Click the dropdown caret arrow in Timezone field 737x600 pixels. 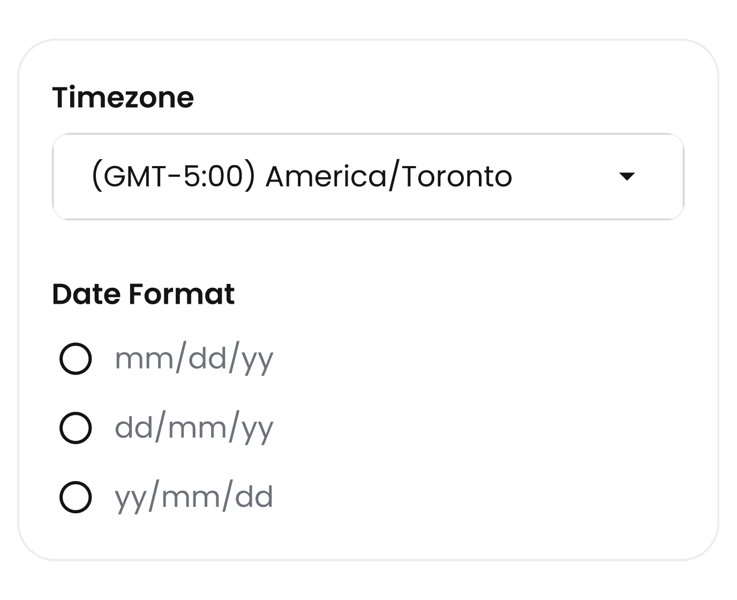626,176
